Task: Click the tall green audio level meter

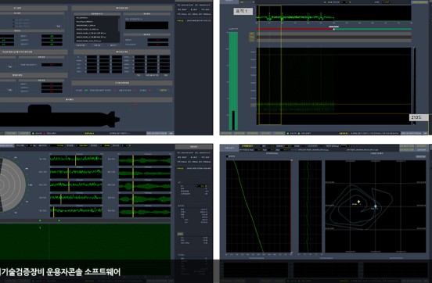Action: tap(233, 81)
